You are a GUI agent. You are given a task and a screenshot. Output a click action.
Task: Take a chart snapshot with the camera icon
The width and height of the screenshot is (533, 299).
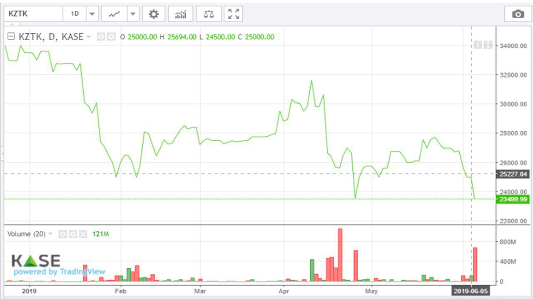(518, 14)
